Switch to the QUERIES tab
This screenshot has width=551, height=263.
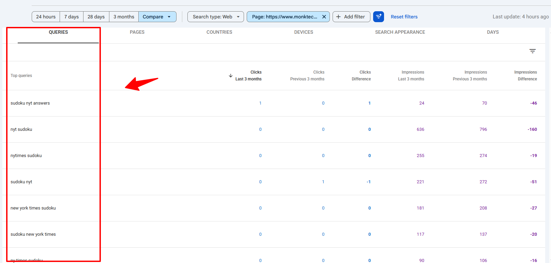coord(58,32)
